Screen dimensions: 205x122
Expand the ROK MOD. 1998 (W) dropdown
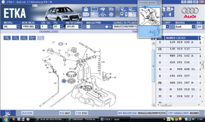click(x=37, y=27)
